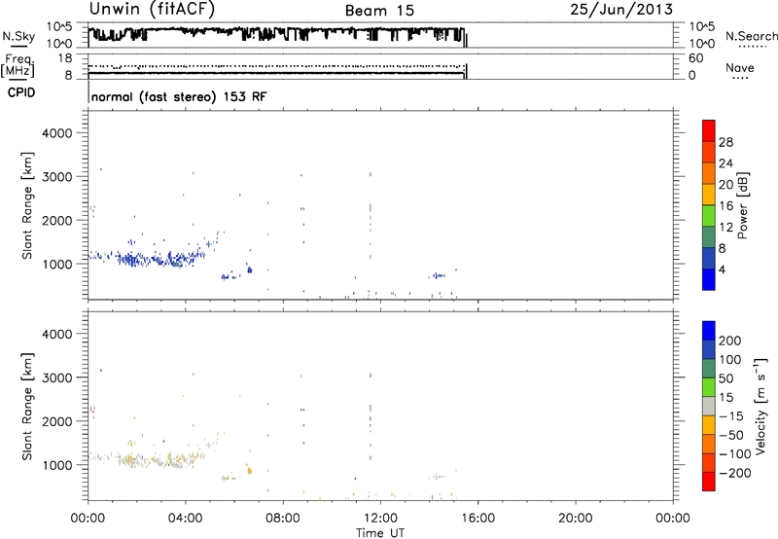
Task: Select the "Freq. [MHz]" axis label
Action: (18, 66)
